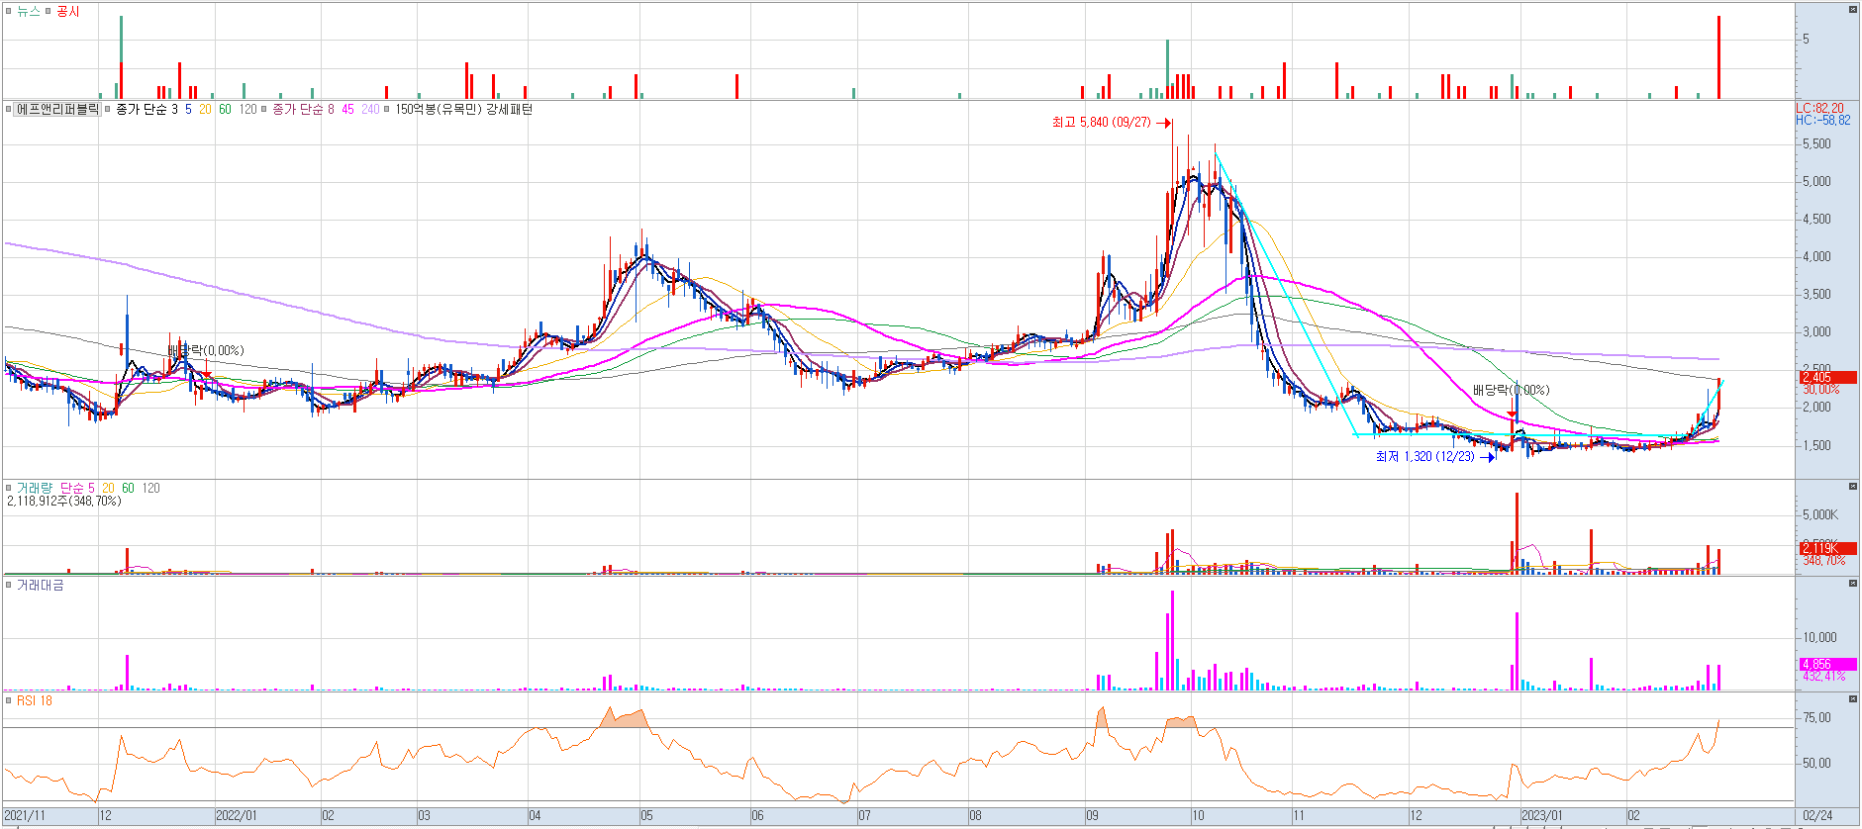This screenshot has height=829, width=1862.
Task: Click the 최고 5,840 (09/27) high marker
Action: [1111, 123]
